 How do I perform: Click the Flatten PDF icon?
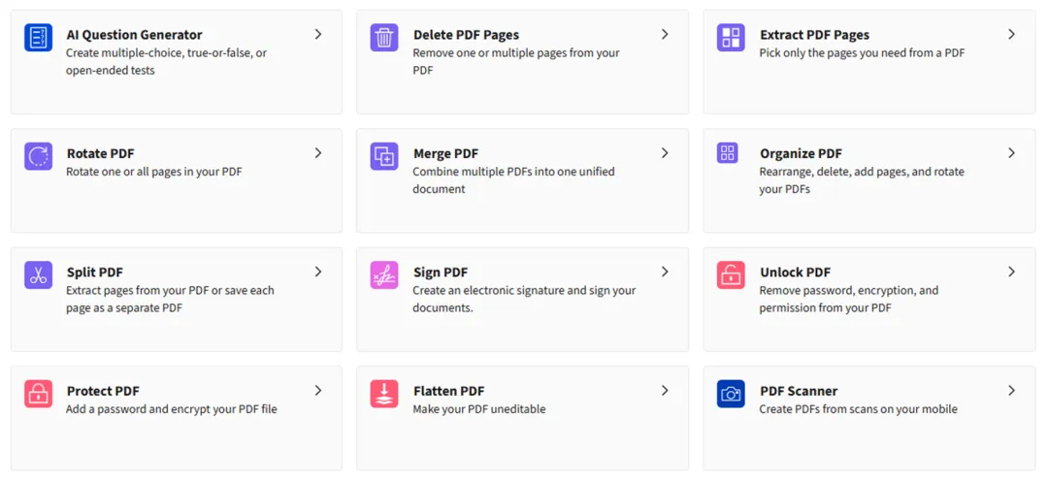384,394
